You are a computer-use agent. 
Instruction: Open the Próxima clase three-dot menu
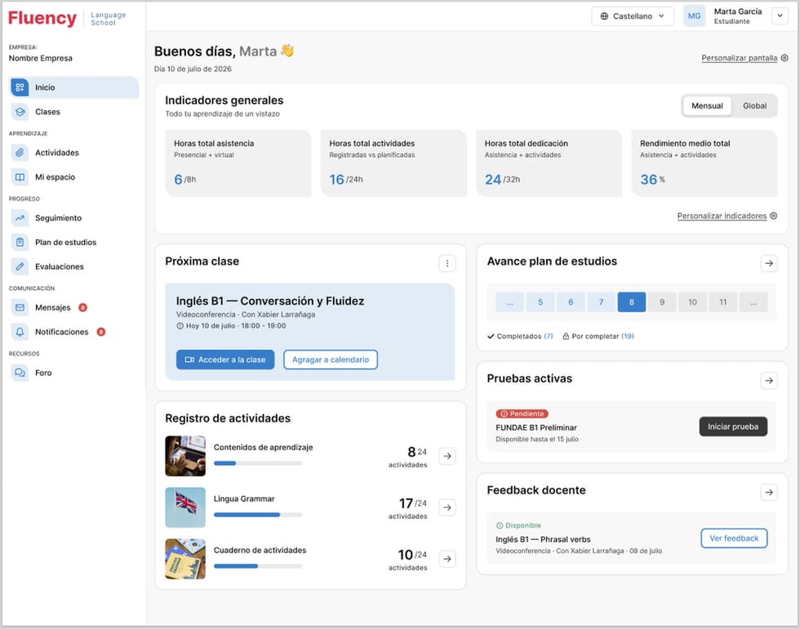[x=447, y=263]
